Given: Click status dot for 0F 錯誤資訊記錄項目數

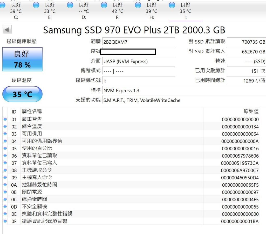Looking at the screenshot, I should [5, 221].
